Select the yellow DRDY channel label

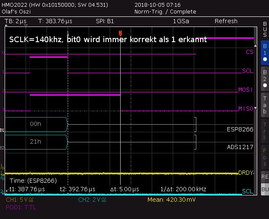[x=246, y=173]
